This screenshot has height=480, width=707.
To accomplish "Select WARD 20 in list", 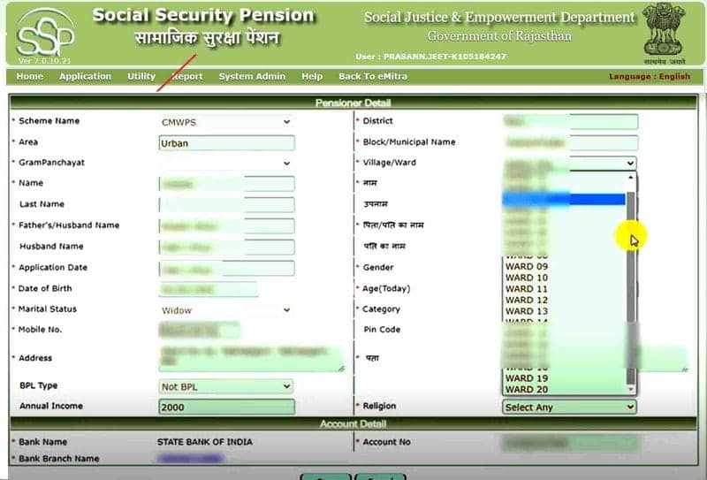I will coord(565,389).
